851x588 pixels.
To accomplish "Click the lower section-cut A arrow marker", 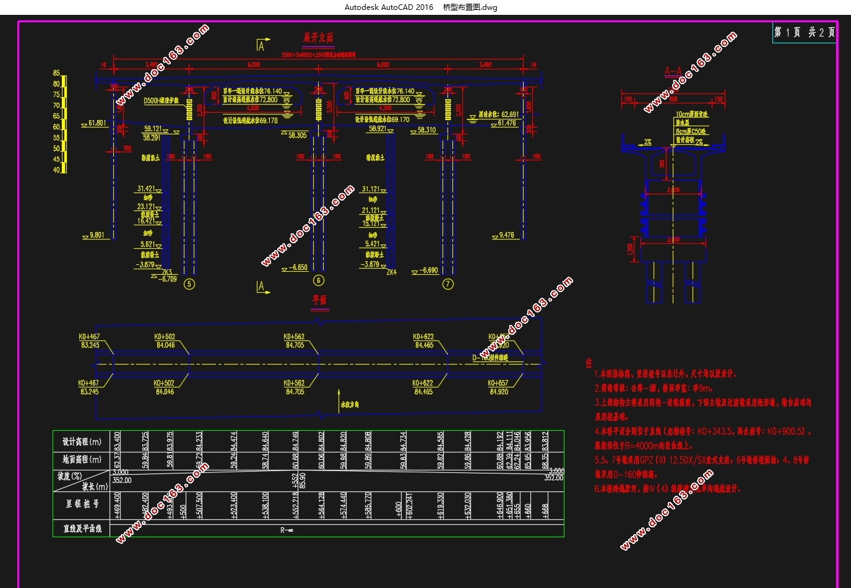I will 263,287.
